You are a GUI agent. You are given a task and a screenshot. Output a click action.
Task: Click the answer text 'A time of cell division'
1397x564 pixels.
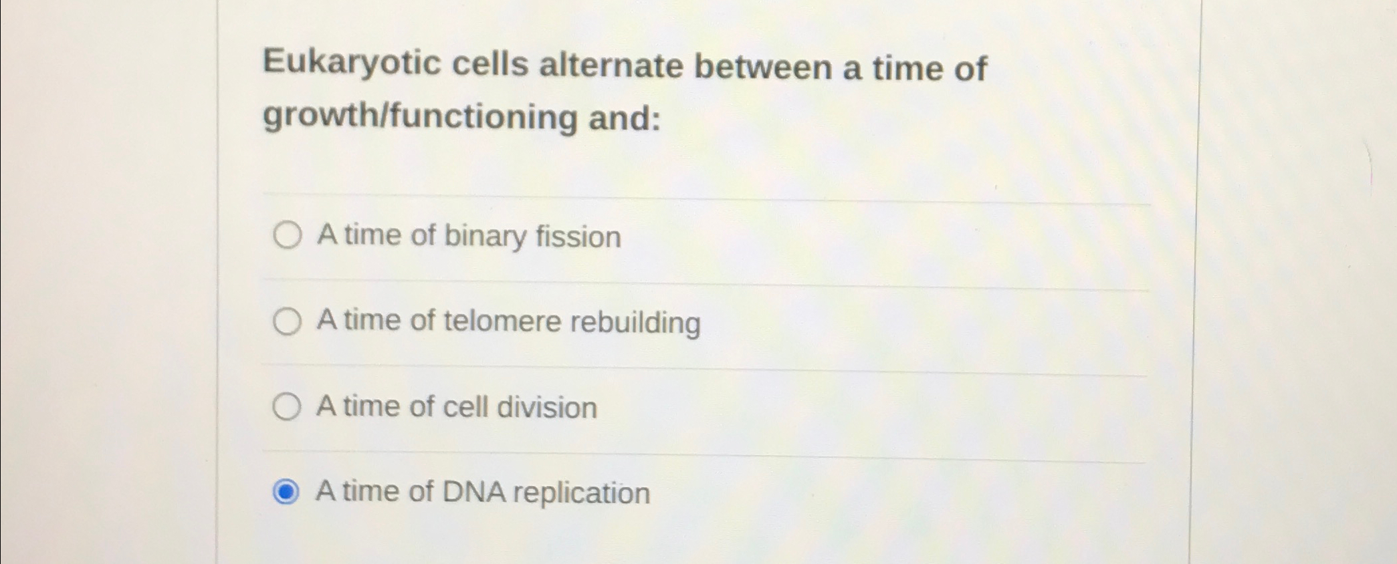(458, 407)
